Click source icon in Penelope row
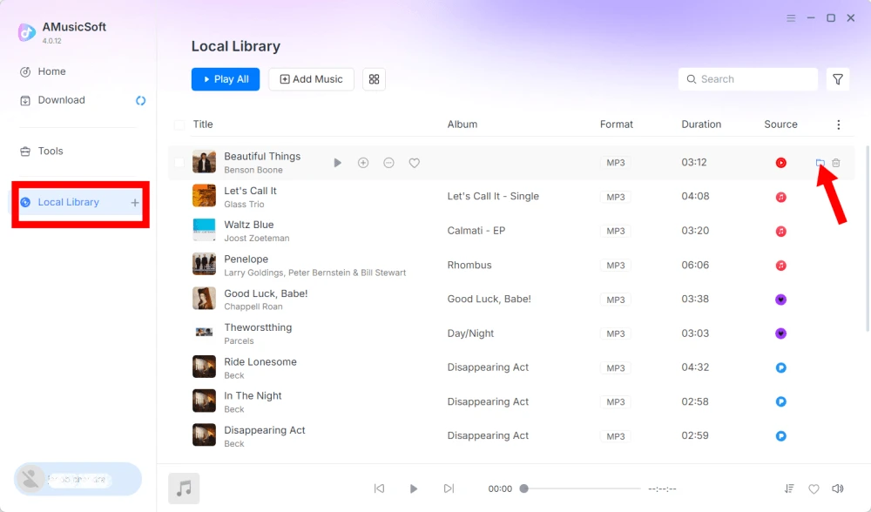Image resolution: width=871 pixels, height=512 pixels. (x=781, y=266)
